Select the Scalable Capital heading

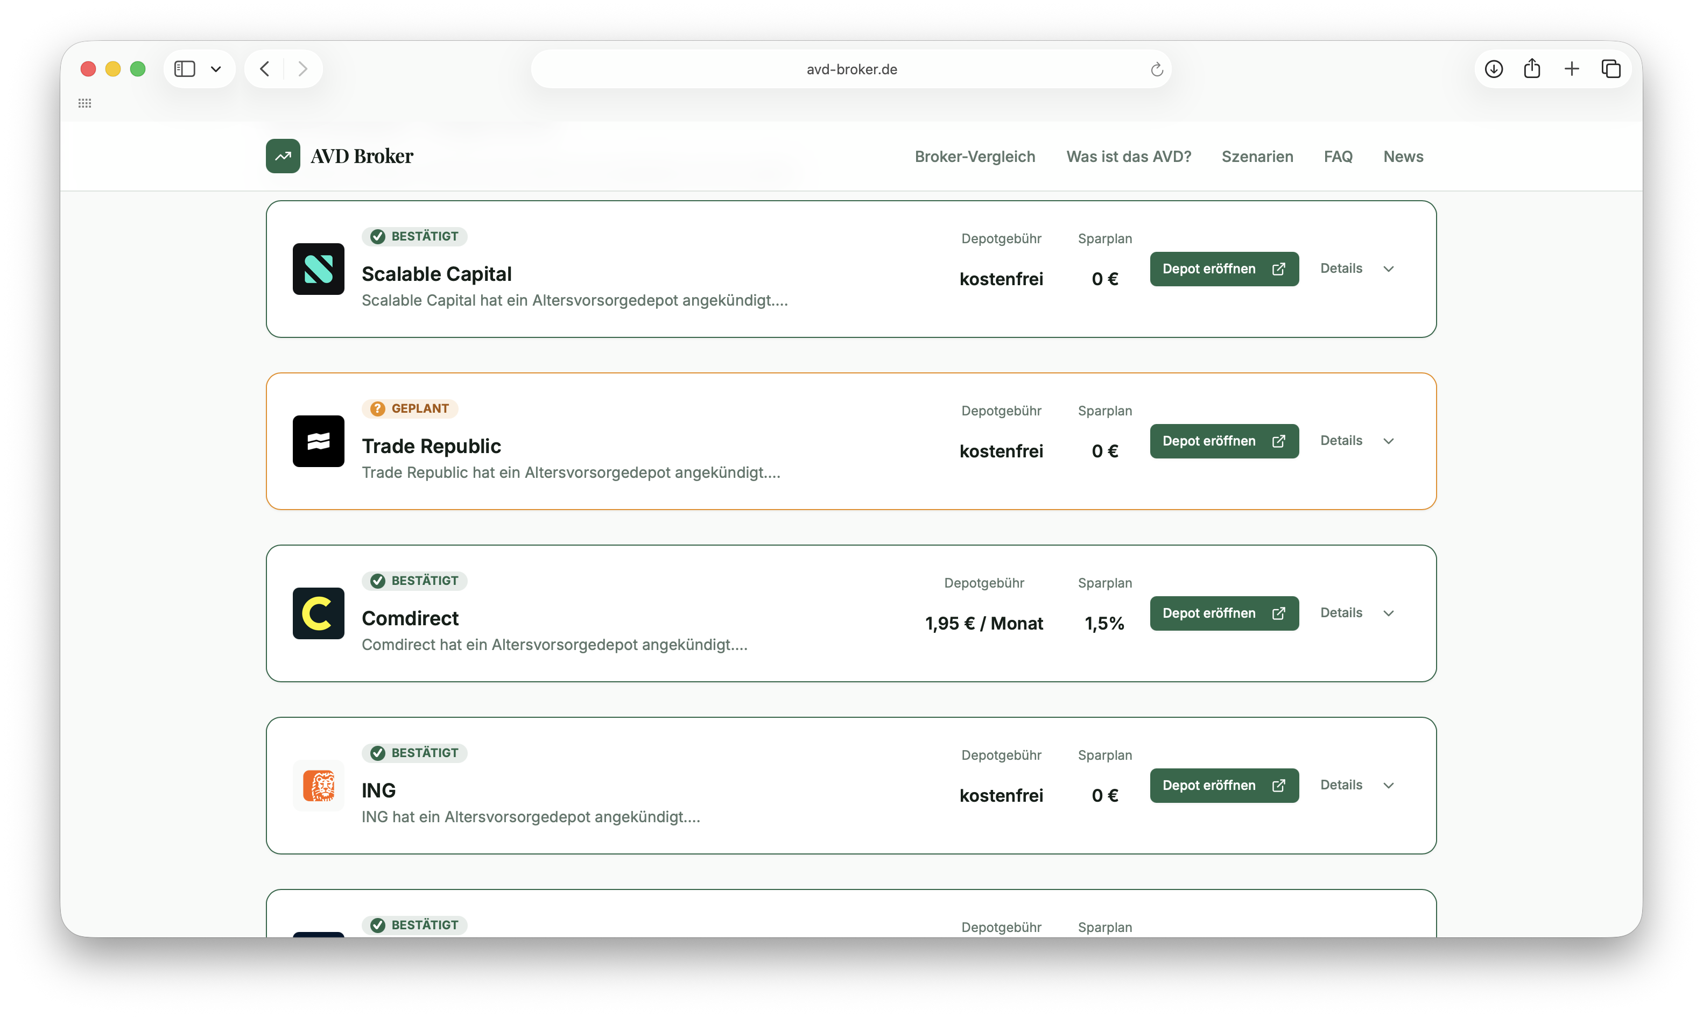click(x=437, y=274)
